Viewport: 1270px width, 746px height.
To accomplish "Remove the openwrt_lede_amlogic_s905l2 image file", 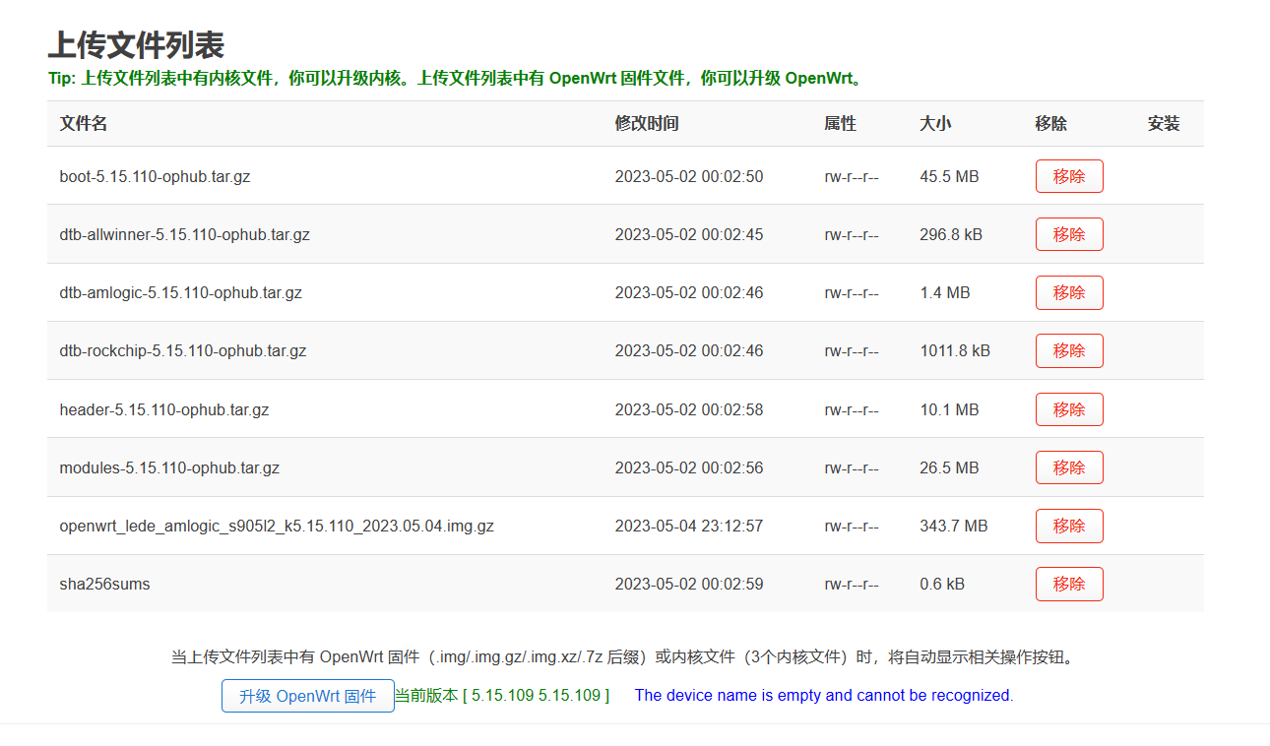I will click(1069, 526).
